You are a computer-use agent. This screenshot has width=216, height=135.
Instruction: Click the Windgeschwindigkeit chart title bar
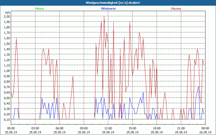coord(108,2)
